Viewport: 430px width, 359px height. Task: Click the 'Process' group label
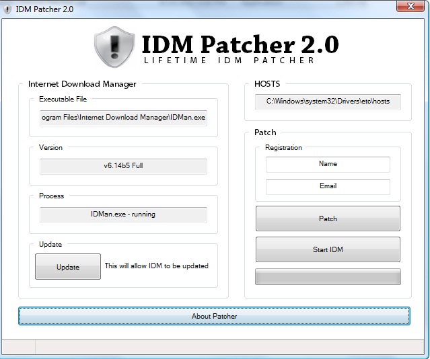[x=51, y=196]
